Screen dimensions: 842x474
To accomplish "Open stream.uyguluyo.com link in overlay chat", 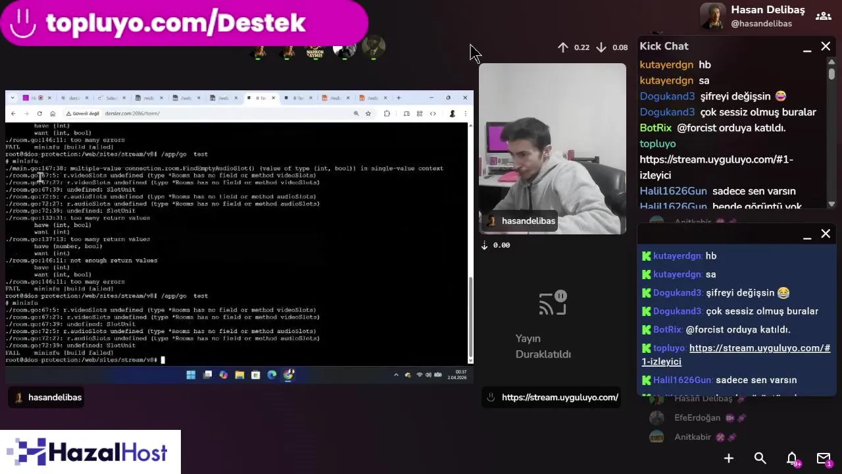I will pos(736,355).
